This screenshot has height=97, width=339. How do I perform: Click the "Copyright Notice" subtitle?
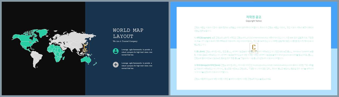click(x=254, y=21)
